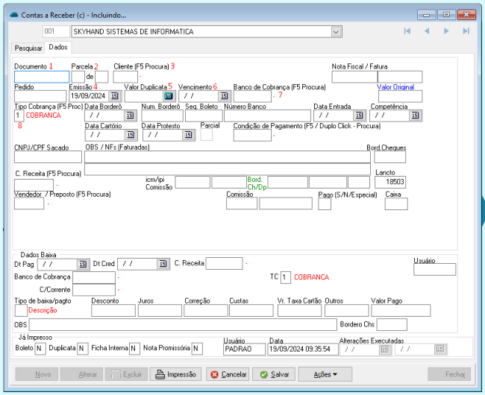Go to the last record
This screenshot has height=395, width=485.
click(x=466, y=31)
